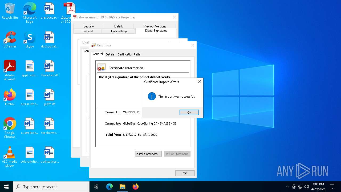Screen dimensions: 341x192
Task: Open Edge from the taskbar
Action: pos(109,187)
